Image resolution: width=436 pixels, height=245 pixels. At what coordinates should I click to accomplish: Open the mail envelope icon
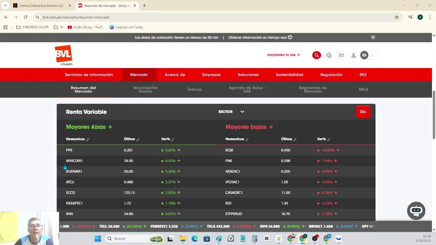click(341, 55)
